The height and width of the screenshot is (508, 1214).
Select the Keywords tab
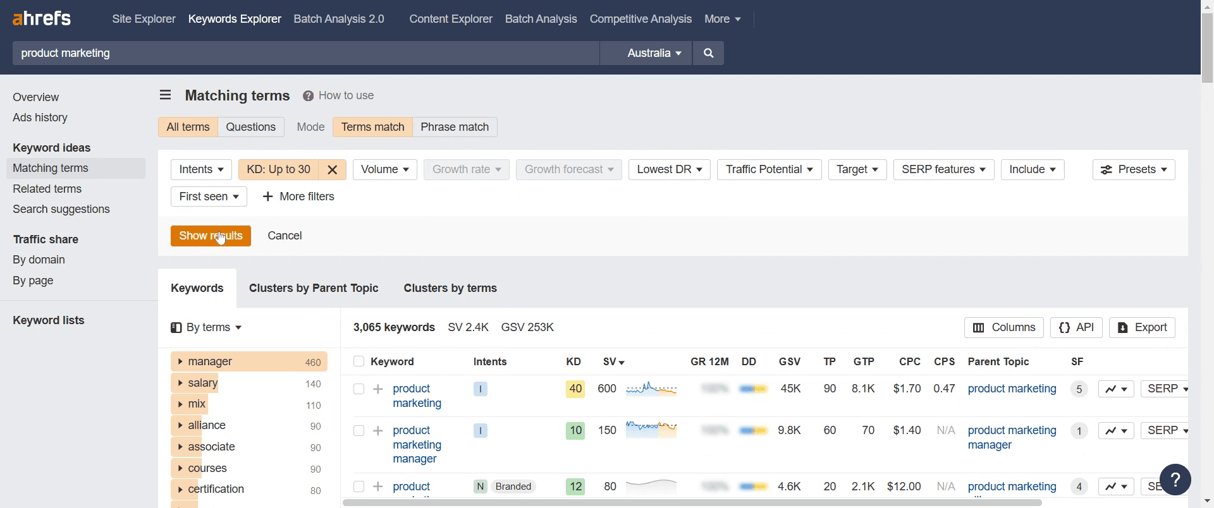197,288
